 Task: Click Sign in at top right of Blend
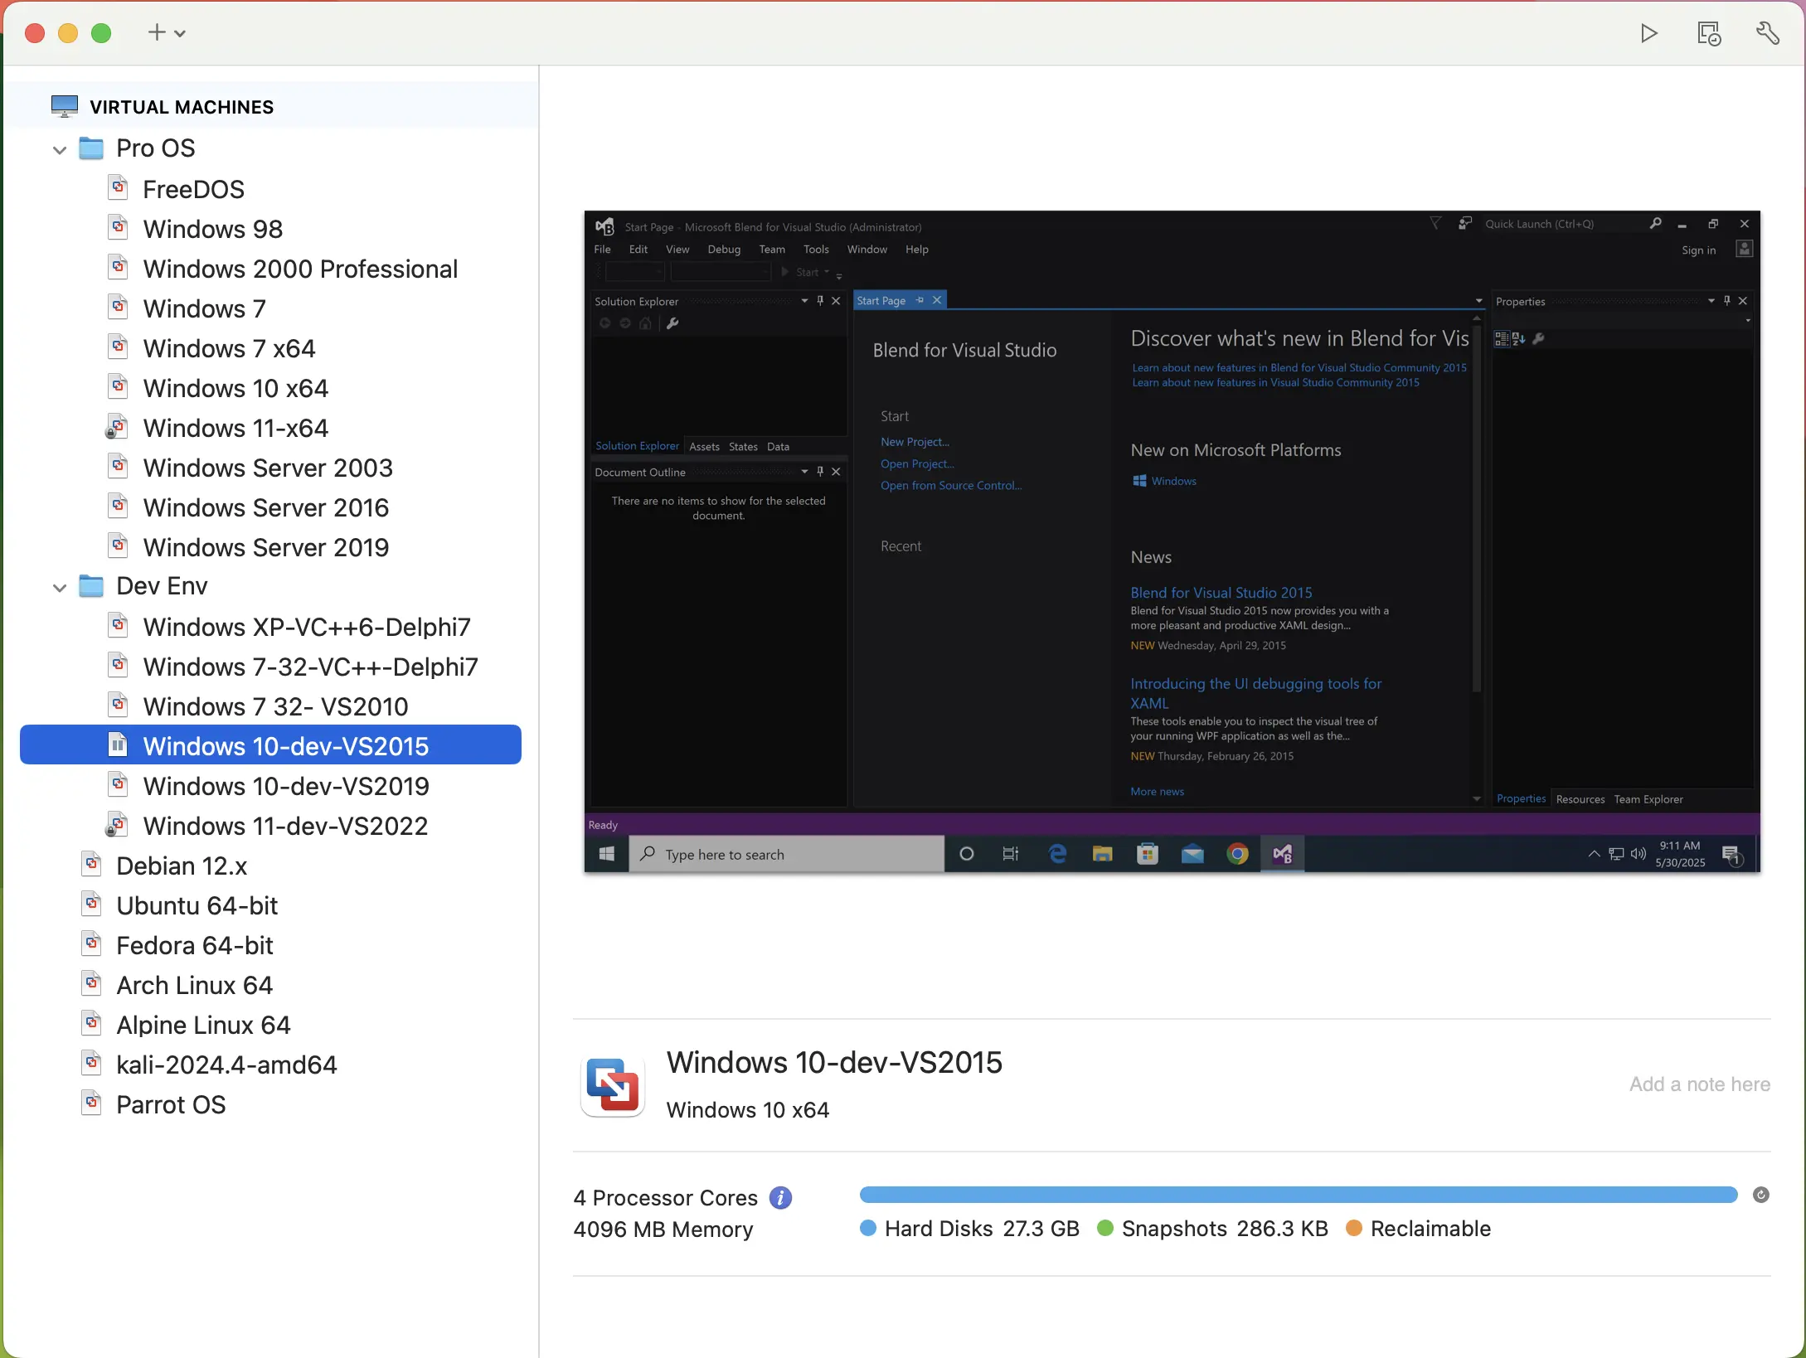click(1699, 250)
